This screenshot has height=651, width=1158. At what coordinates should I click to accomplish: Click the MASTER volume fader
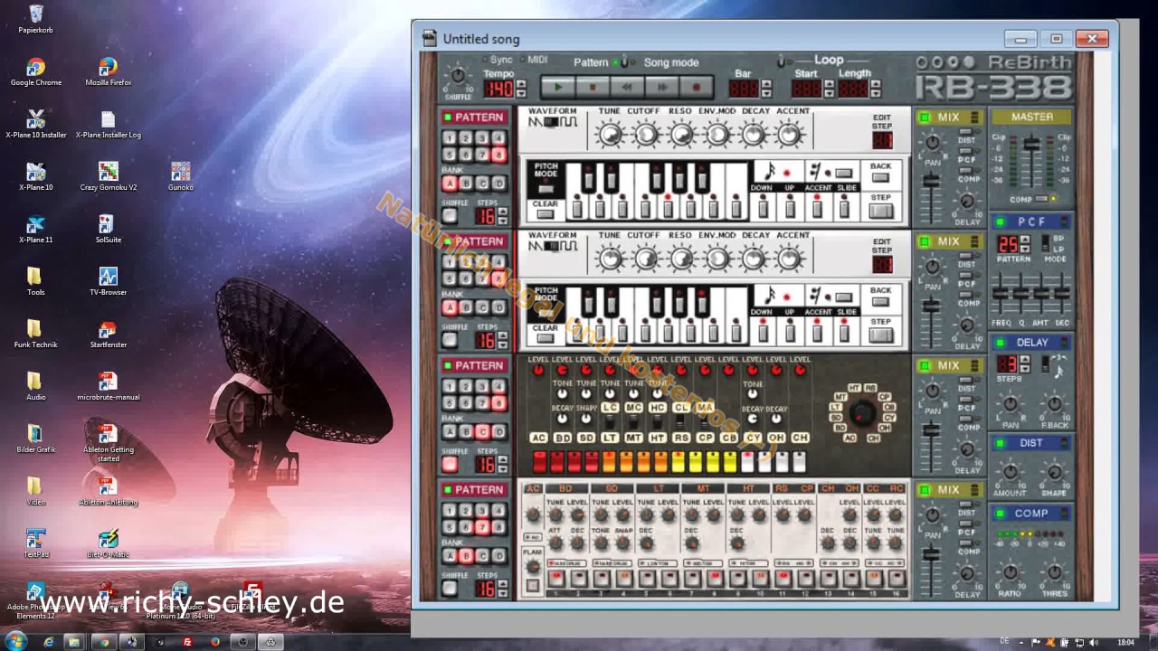(1030, 144)
